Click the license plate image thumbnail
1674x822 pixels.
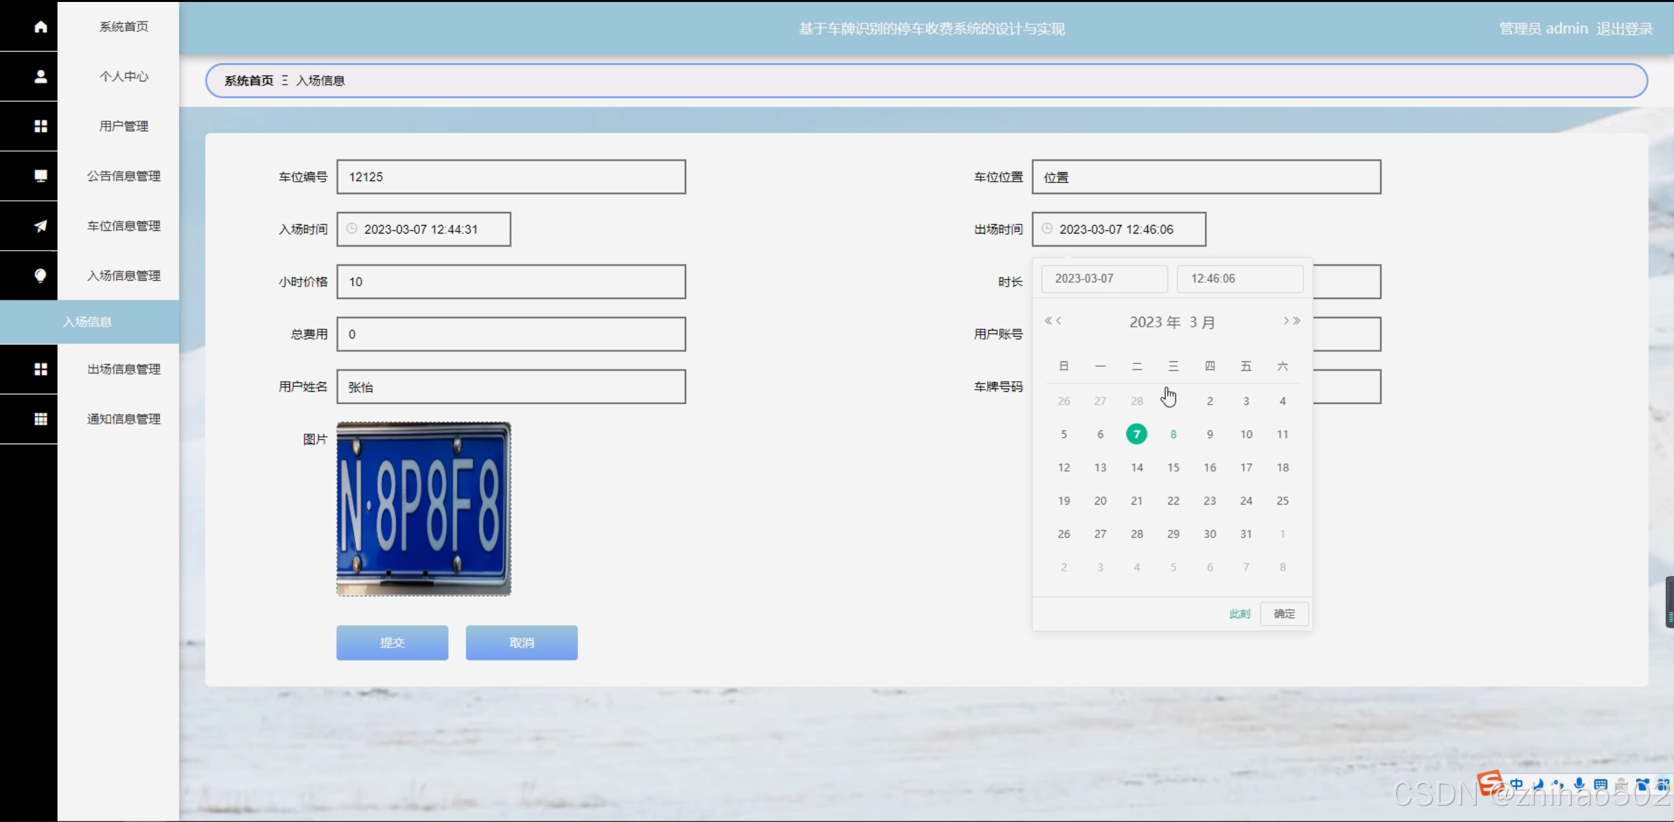(x=424, y=508)
